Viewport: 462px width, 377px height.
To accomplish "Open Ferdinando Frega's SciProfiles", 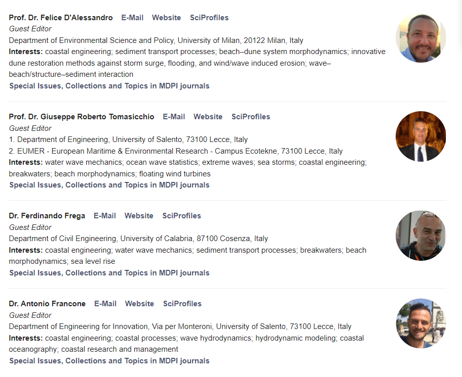I will 181,216.
